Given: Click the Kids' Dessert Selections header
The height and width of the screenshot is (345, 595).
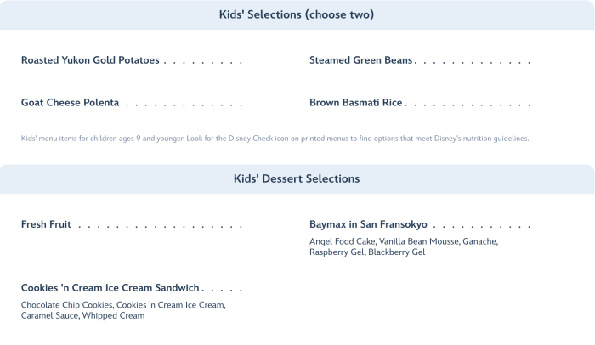Looking at the screenshot, I should [297, 179].
